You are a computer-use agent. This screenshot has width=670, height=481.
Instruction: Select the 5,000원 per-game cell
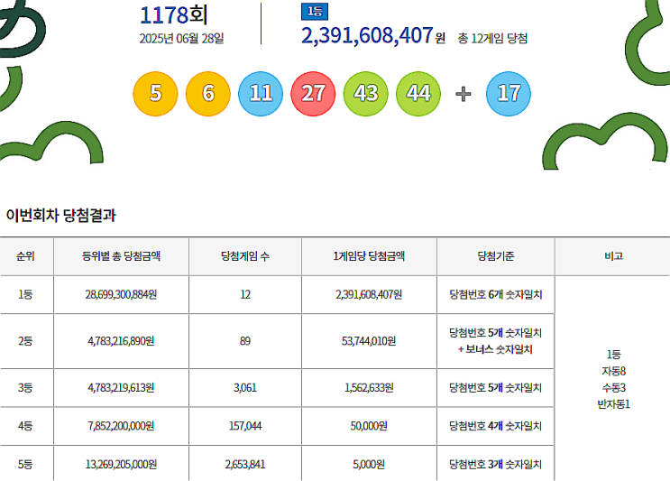point(369,465)
